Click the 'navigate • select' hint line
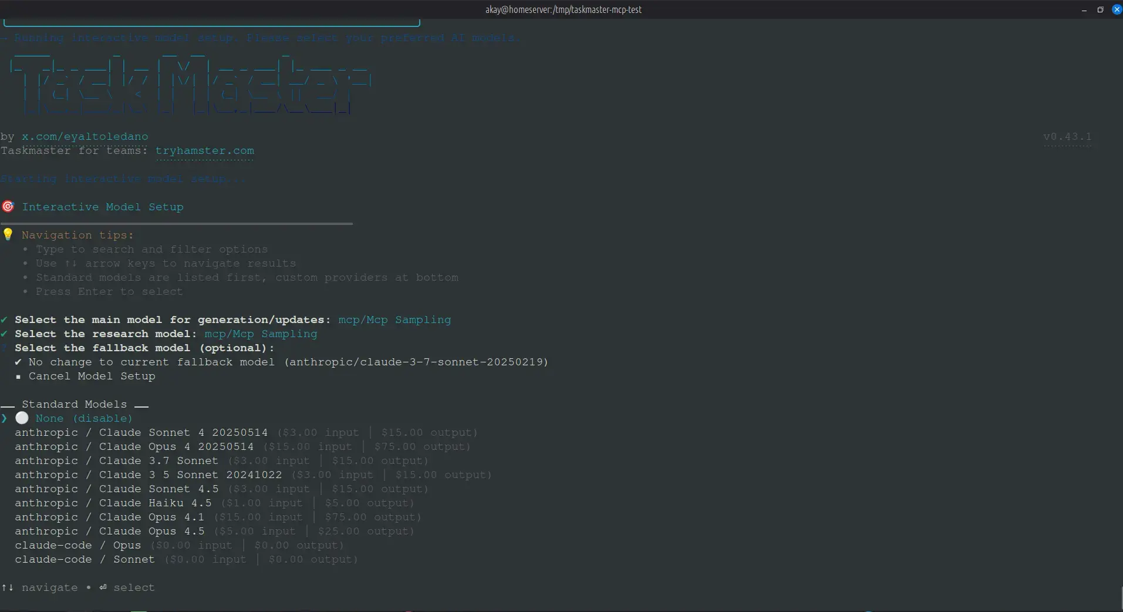Viewport: 1123px width, 612px height. point(78,587)
